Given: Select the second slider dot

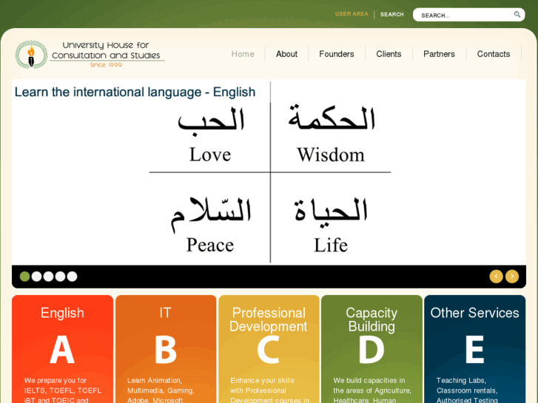Looking at the screenshot, I should (x=36, y=276).
